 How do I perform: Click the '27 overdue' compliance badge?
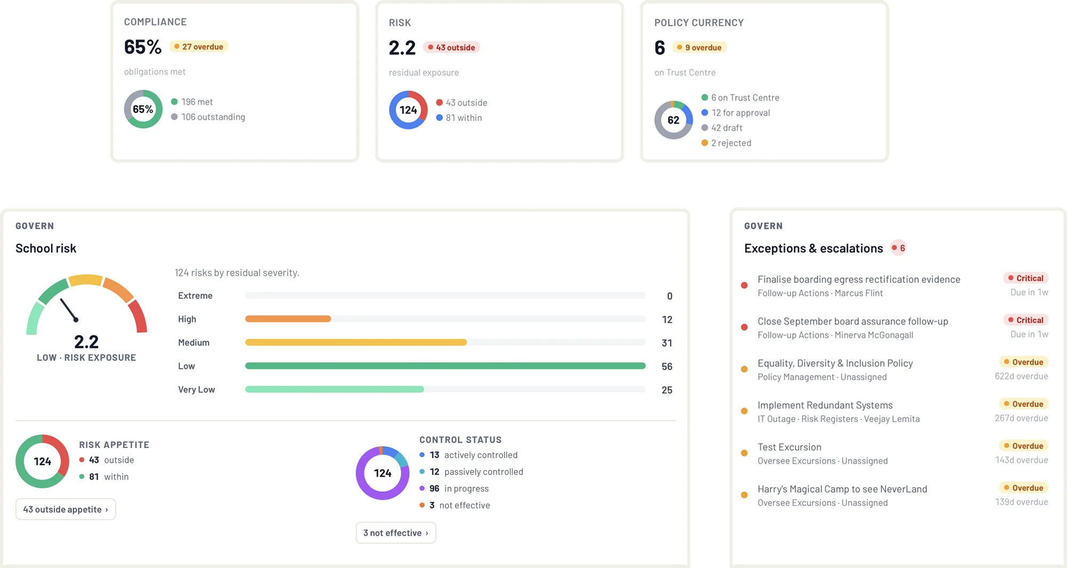point(199,47)
